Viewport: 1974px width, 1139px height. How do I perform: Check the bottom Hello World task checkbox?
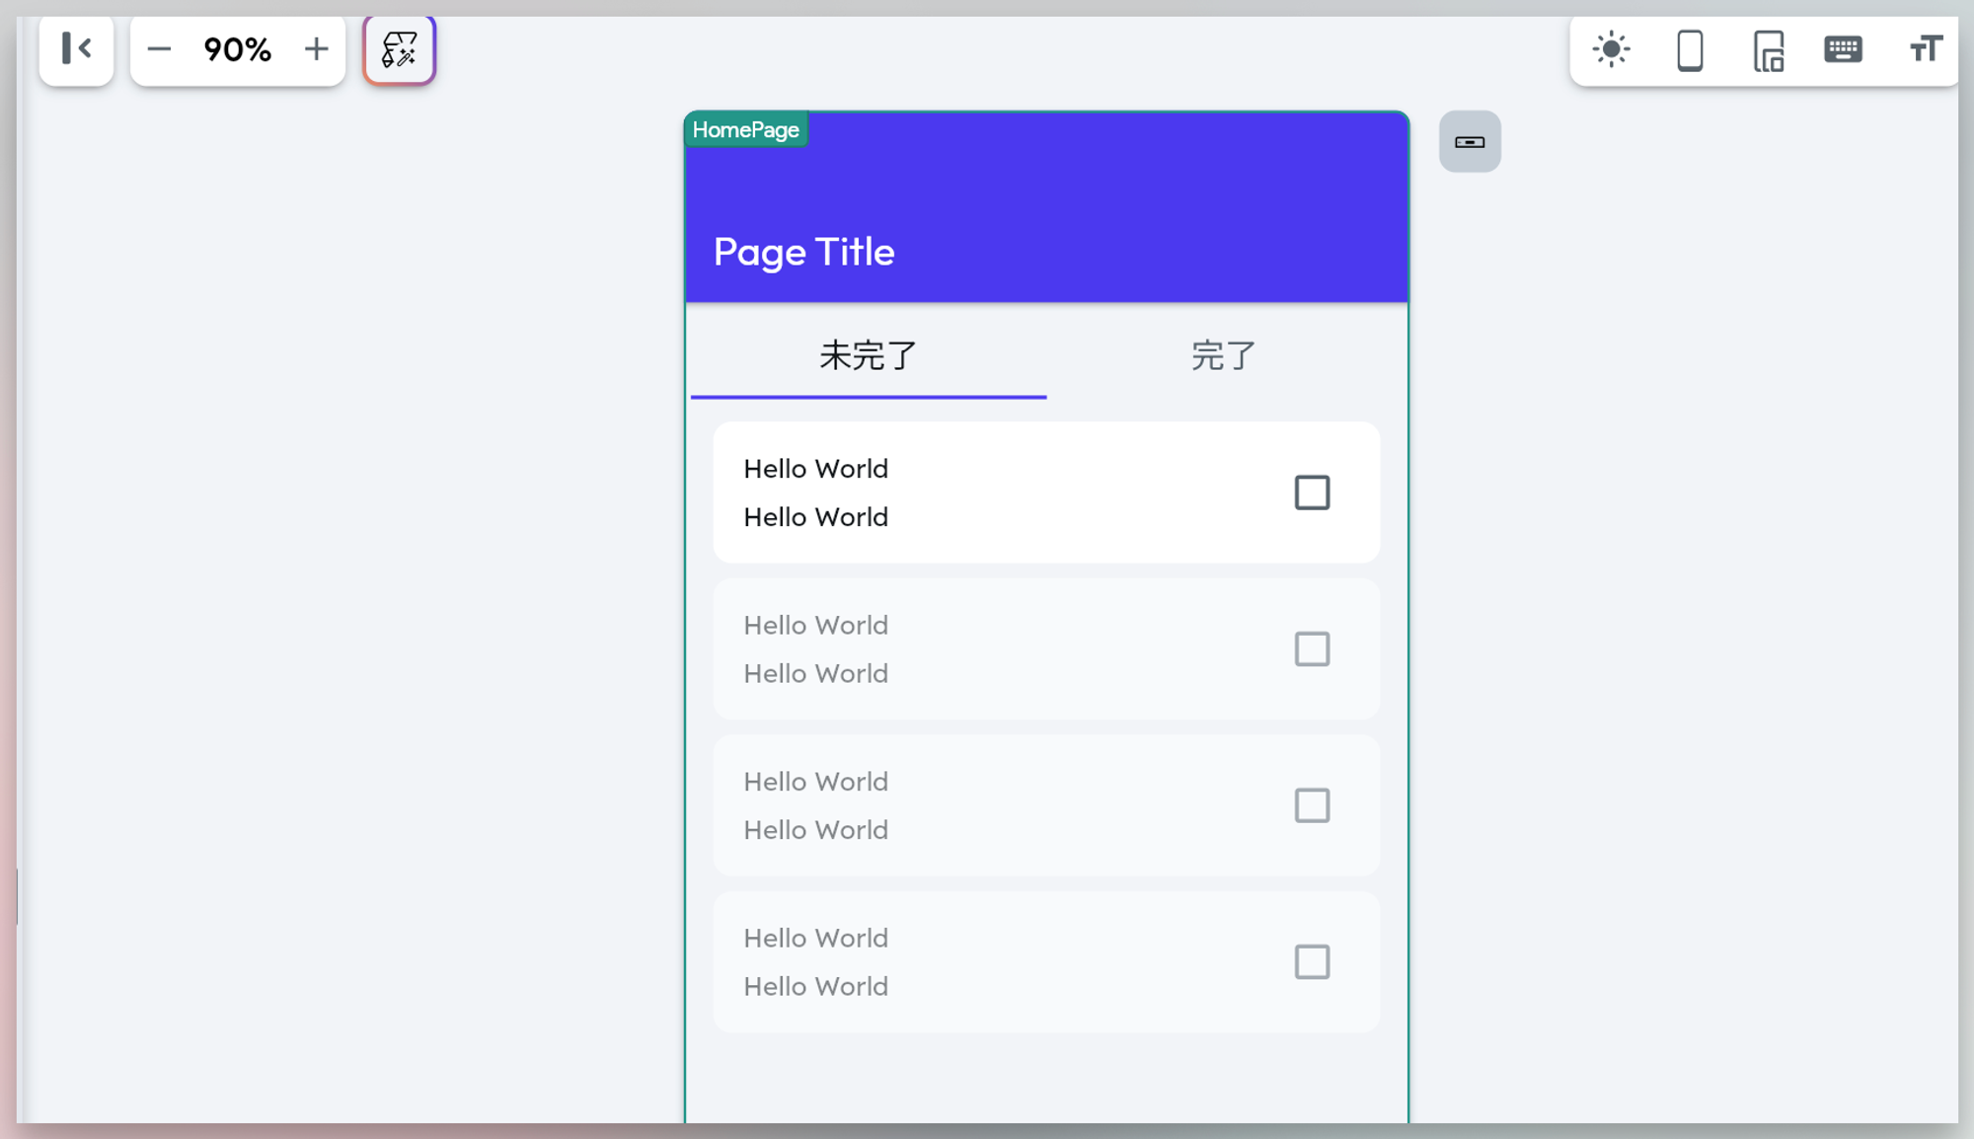click(1312, 961)
